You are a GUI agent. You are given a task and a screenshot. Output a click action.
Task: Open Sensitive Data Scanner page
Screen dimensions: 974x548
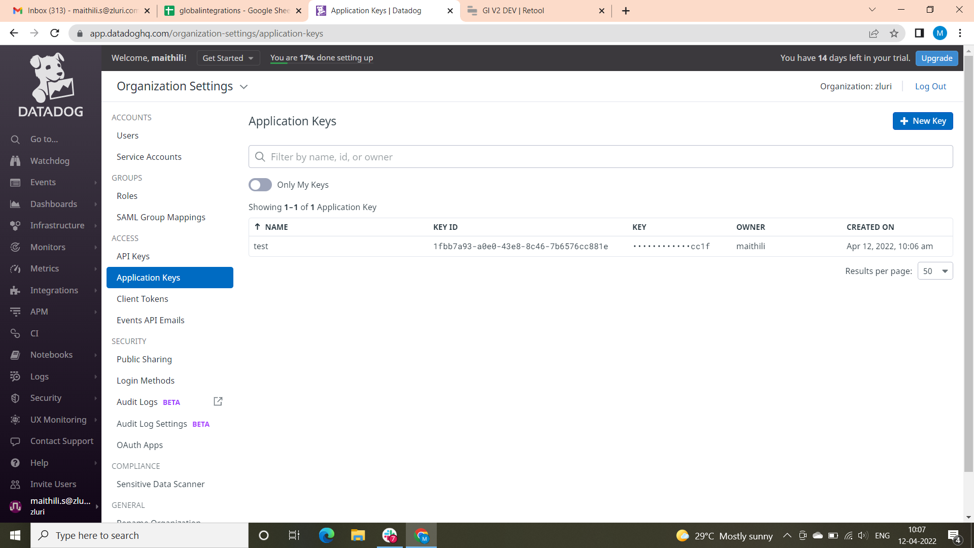point(161,484)
